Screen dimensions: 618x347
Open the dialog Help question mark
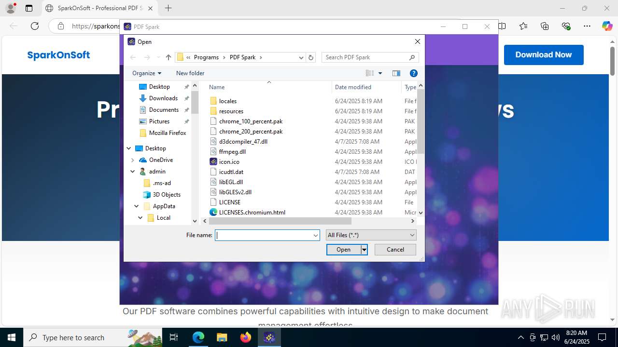tap(414, 73)
